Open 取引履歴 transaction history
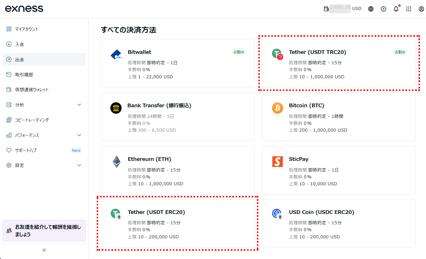 click(x=24, y=75)
